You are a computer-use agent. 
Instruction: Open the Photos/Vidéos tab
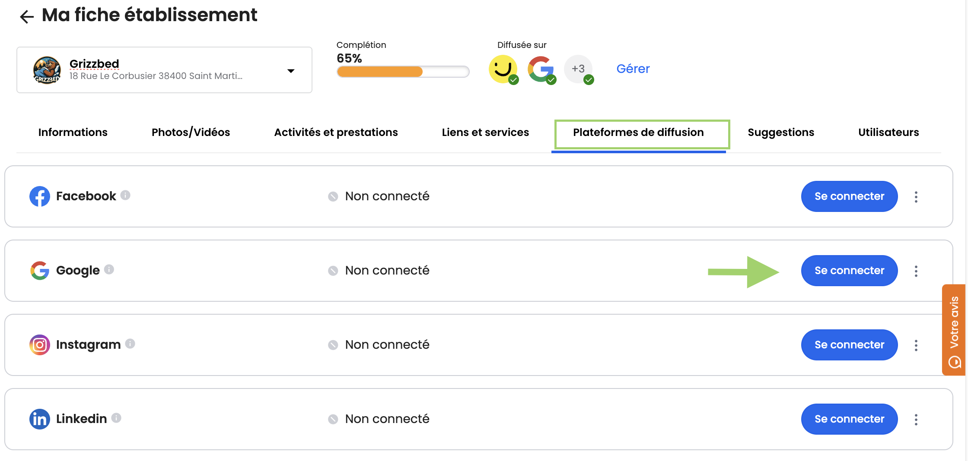pos(191,132)
